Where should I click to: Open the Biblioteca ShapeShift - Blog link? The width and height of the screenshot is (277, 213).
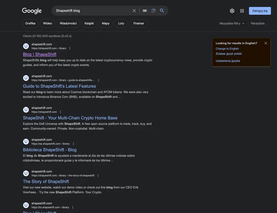(x=50, y=150)
